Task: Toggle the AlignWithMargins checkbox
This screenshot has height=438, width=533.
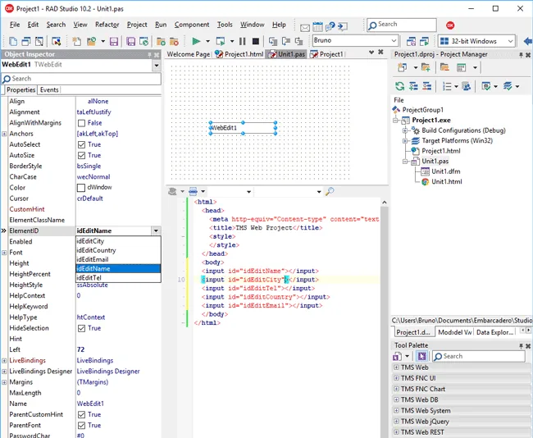Action: (x=81, y=123)
